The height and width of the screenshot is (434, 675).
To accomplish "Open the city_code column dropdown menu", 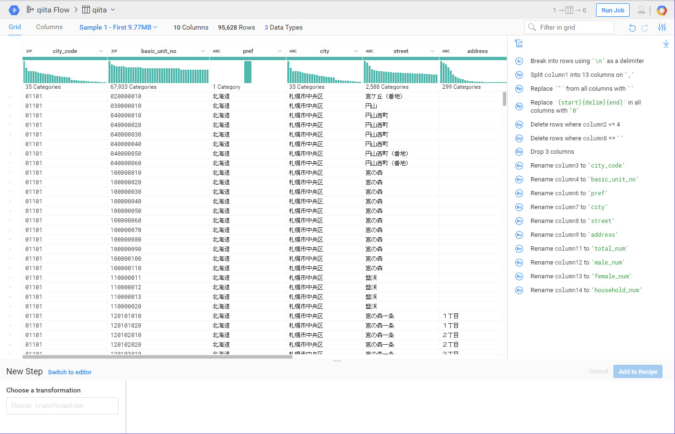I will tap(101, 51).
